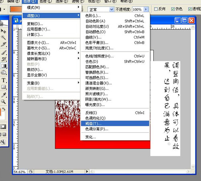The width and height of the screenshot is (201, 181).
Task: Click the orange gradient preview swatch
Action: [x=16, y=9]
